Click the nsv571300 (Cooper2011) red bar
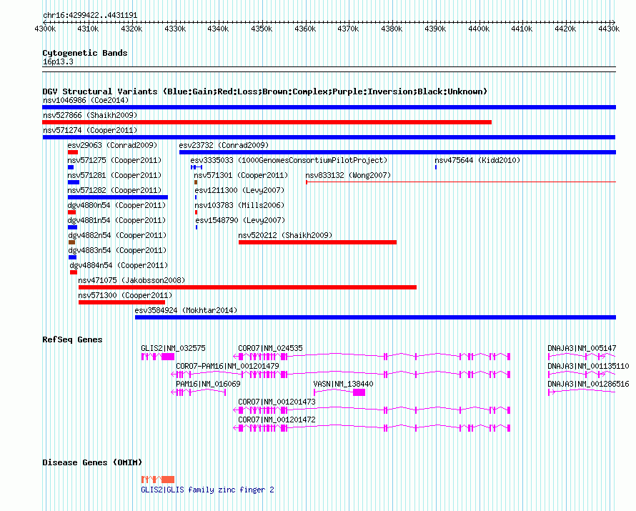This screenshot has height=511, width=636. (x=121, y=302)
